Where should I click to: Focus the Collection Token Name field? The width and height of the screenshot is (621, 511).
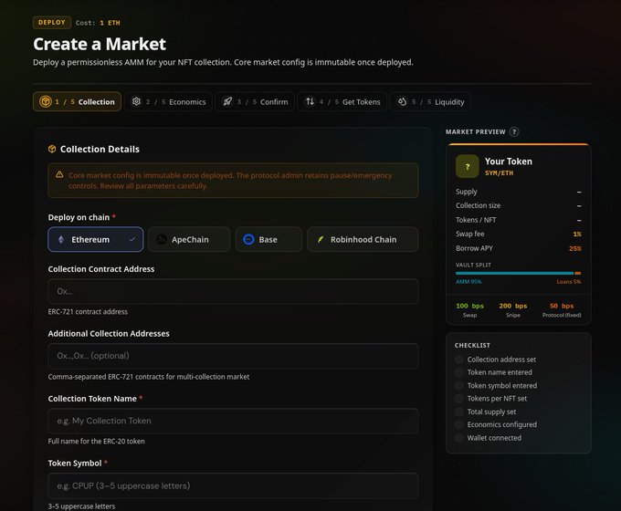pos(233,421)
